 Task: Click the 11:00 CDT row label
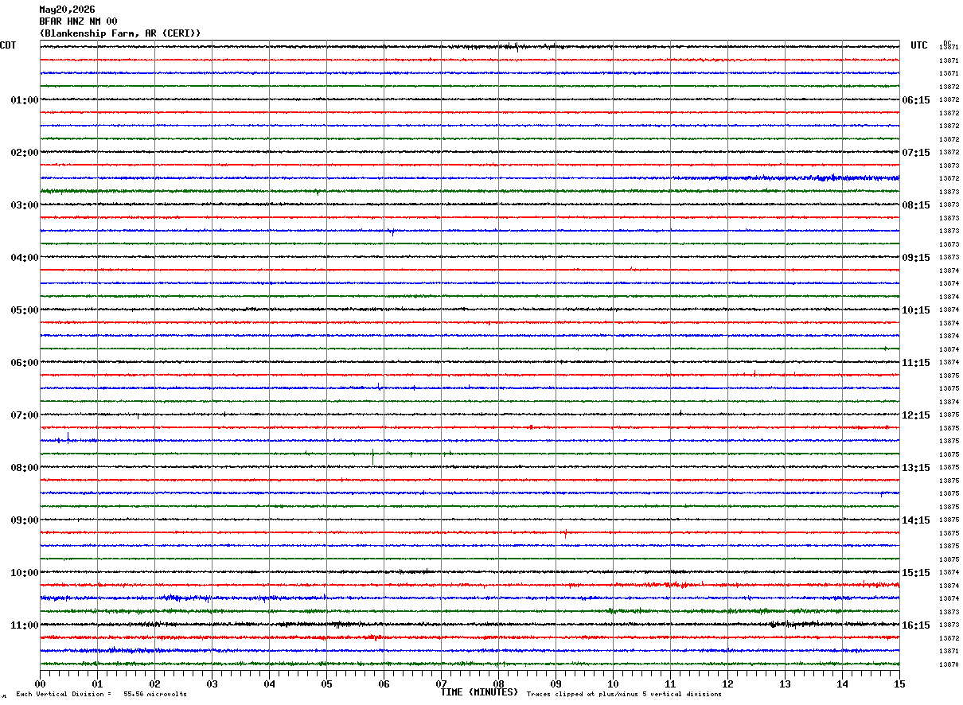25,625
